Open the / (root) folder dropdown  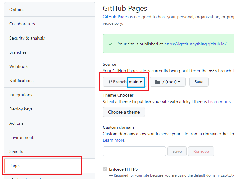(168, 82)
